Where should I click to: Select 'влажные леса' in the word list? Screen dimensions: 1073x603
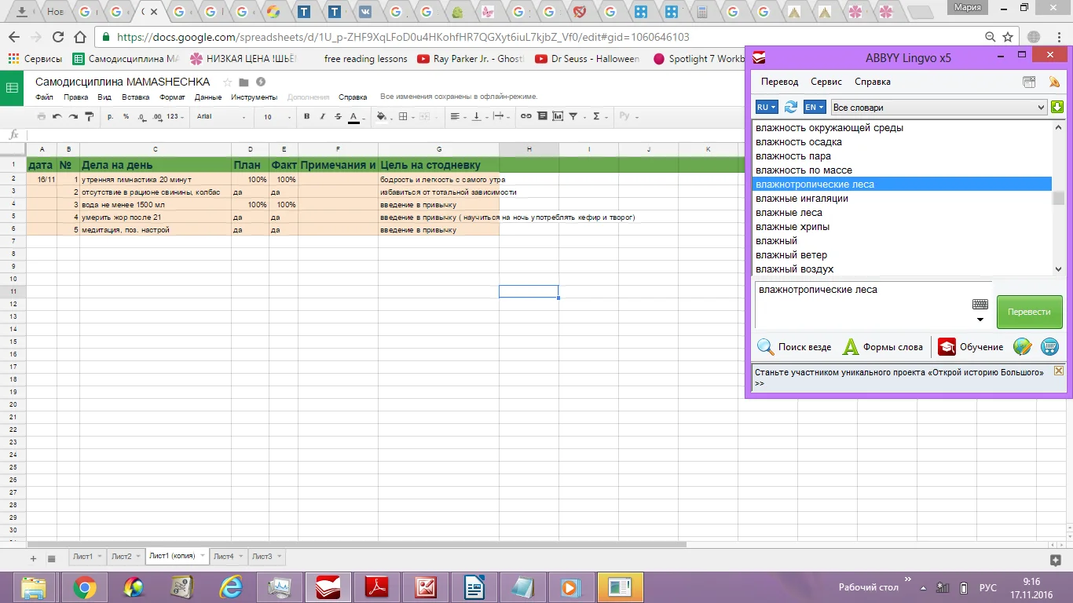[x=789, y=213]
